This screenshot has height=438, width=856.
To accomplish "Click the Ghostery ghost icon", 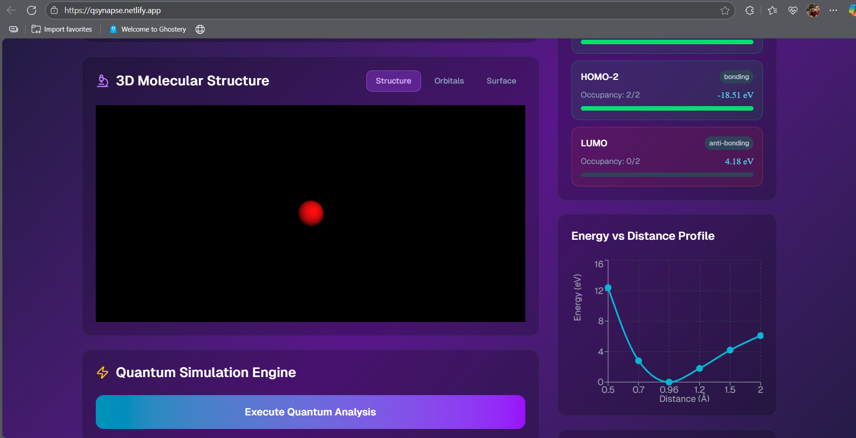I will point(113,29).
